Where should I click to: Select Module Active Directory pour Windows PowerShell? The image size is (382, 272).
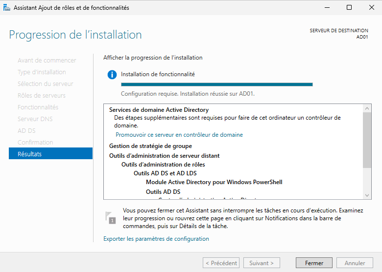pos(214,182)
